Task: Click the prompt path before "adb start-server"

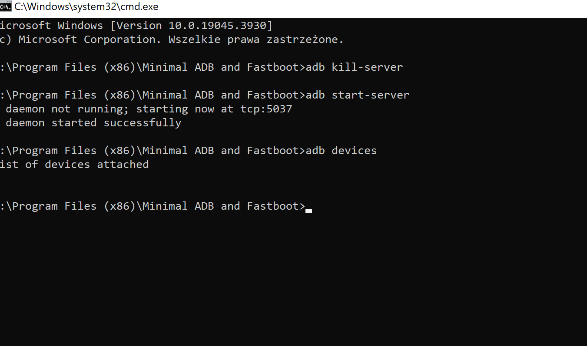Action: click(x=152, y=95)
